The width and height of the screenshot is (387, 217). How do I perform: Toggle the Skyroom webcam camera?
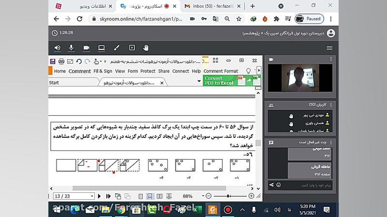click(x=86, y=48)
